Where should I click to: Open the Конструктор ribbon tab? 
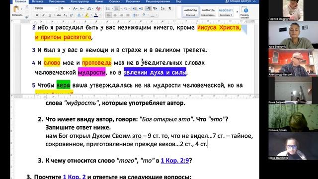(79, 1)
